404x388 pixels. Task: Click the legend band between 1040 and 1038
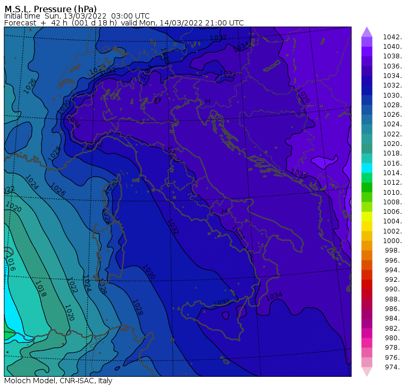pyautogui.click(x=367, y=51)
